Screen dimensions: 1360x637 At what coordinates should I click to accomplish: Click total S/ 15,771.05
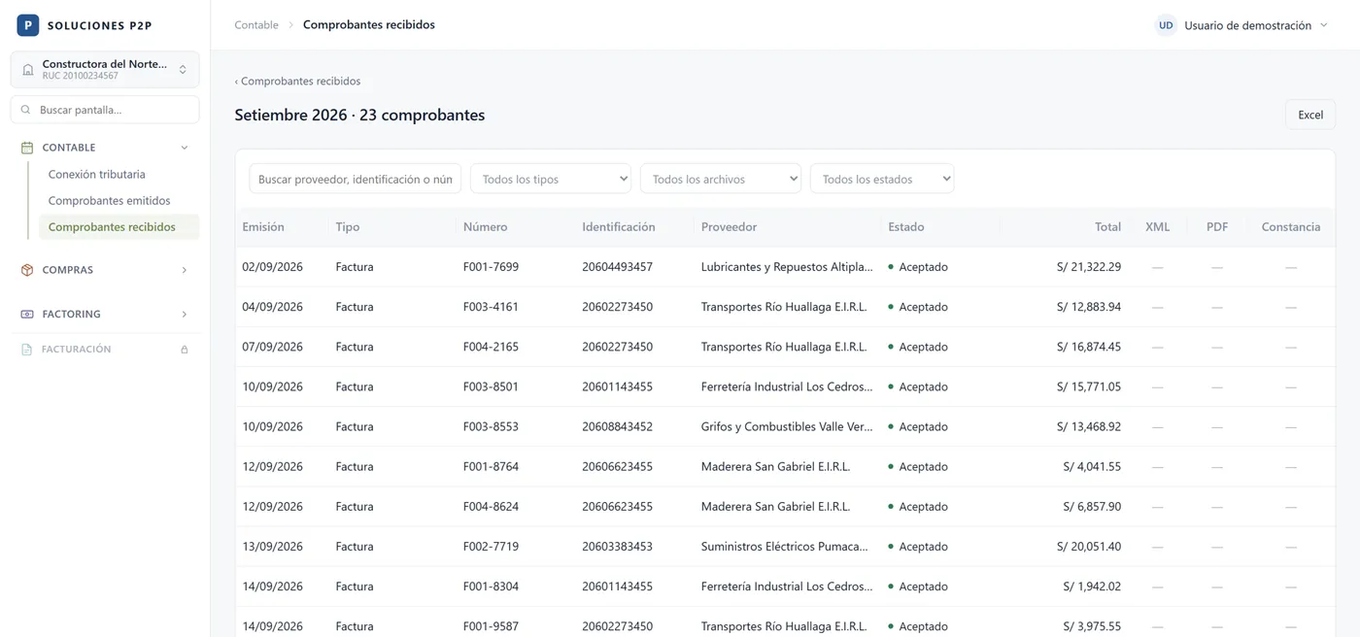click(x=1089, y=386)
